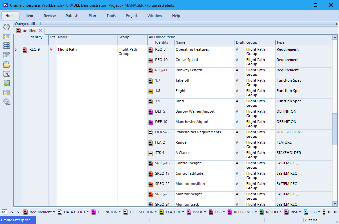
Task: Close the untitled query tab
Action: pyautogui.click(x=40, y=31)
